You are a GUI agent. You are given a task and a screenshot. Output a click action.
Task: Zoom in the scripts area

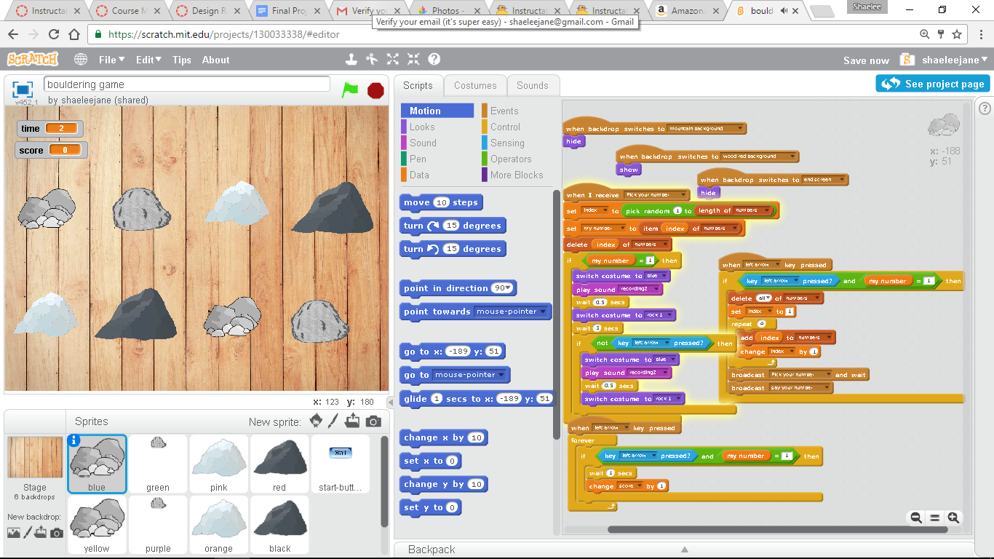pos(953,518)
